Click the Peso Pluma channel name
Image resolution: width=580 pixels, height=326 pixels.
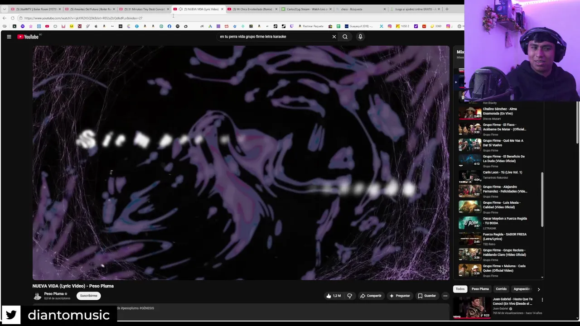(x=54, y=294)
